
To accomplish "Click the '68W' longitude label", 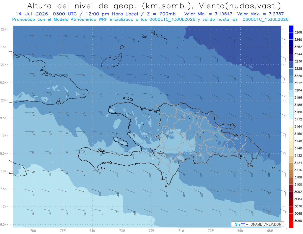I will tap(270, 231).
